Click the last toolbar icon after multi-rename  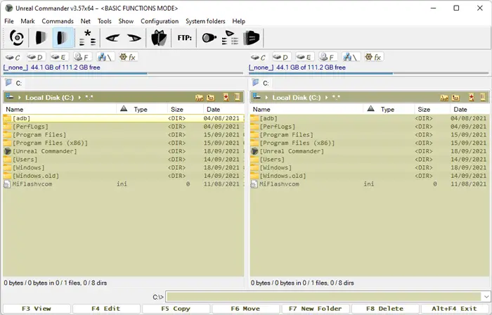252,38
